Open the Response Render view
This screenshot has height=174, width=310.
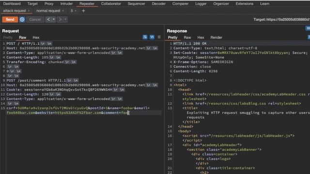point(217,37)
